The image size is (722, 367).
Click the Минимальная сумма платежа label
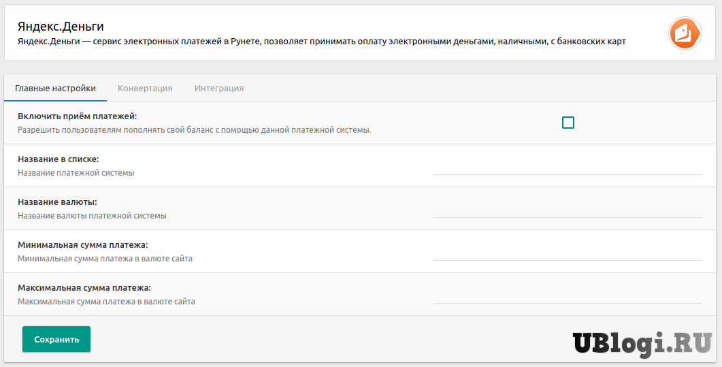click(x=83, y=245)
